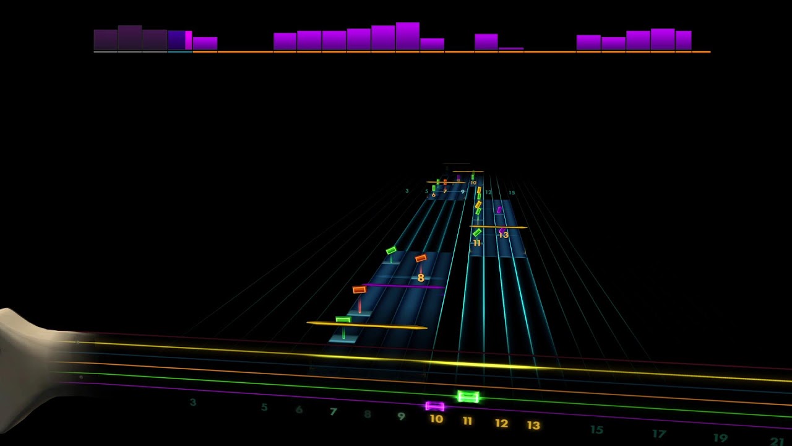Select the green note above label 11

[477, 232]
